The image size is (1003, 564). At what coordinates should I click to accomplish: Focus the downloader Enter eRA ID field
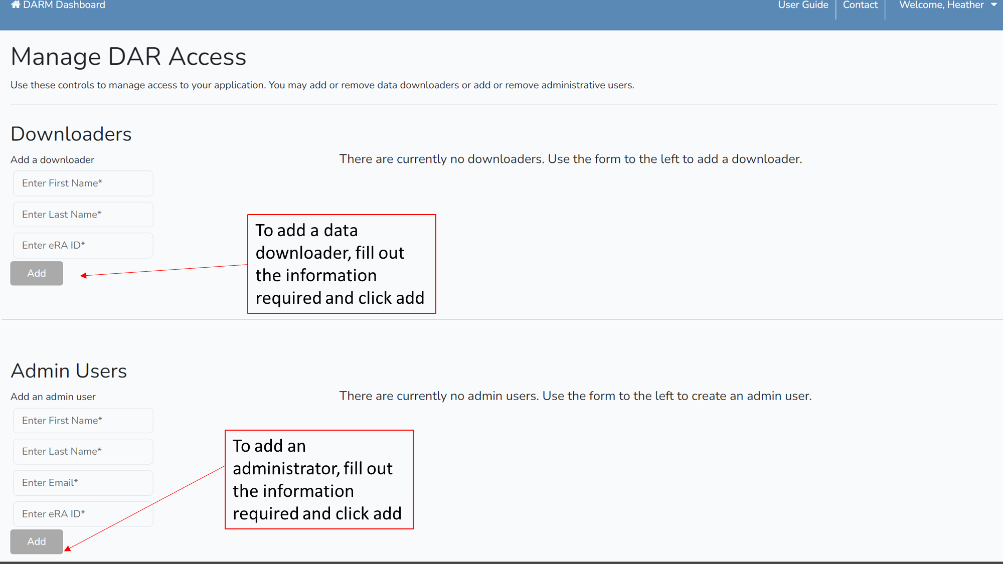[83, 246]
